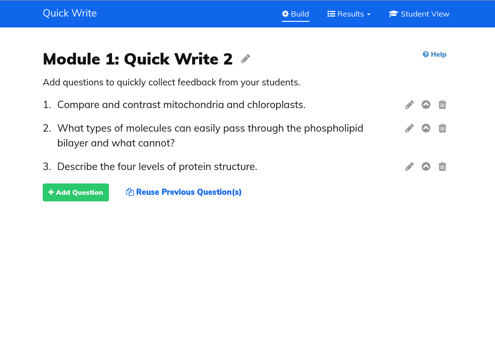The width and height of the screenshot is (495, 360).
Task: Delete question 1 with trash icon
Action: tap(442, 105)
